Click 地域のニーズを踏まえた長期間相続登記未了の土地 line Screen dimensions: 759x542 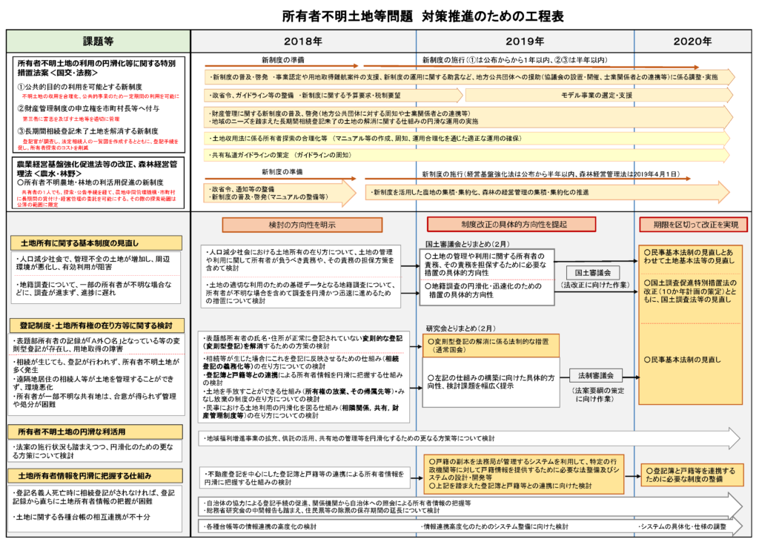tap(344, 121)
